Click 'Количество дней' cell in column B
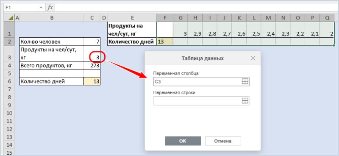Screen dimensions: 339x156 tap(52, 81)
